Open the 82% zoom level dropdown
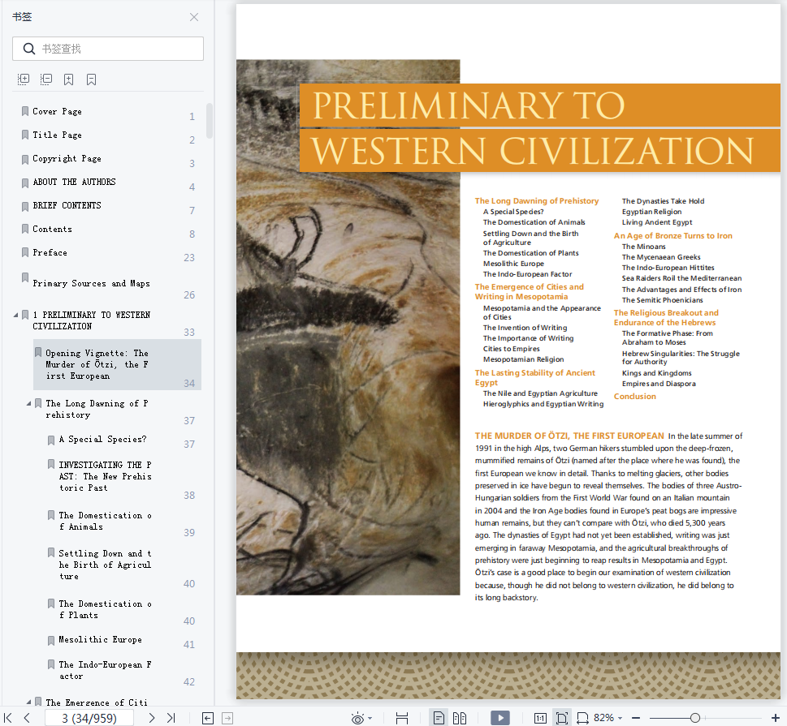The width and height of the screenshot is (787, 726). point(608,718)
